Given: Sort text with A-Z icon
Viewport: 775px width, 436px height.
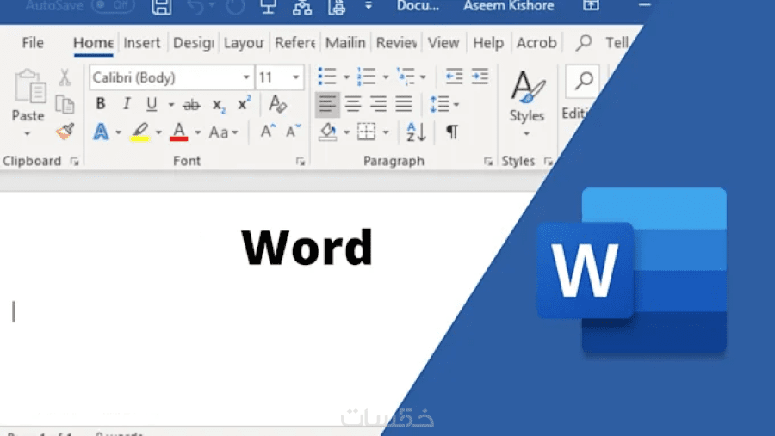Looking at the screenshot, I should point(416,132).
